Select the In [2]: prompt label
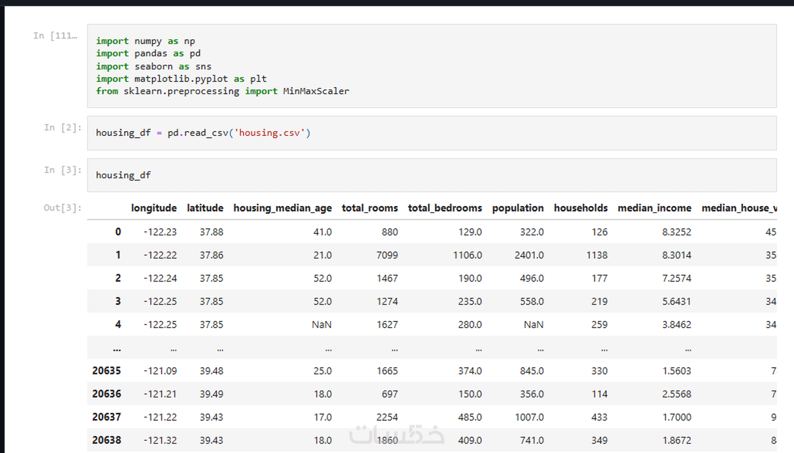 tap(63, 127)
